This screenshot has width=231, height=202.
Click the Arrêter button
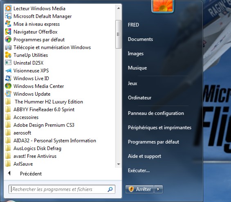click(x=140, y=189)
